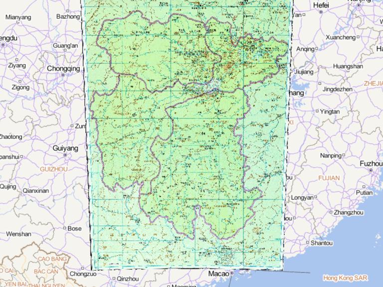
Task: Click the Chongqing city marker
Action: [63, 75]
